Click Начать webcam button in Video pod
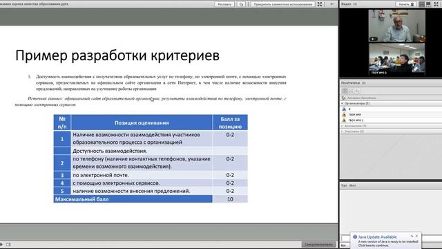 (x=406, y=4)
